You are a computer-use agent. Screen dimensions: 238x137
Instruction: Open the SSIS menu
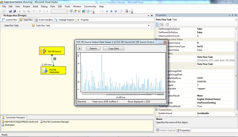tap(60, 6)
